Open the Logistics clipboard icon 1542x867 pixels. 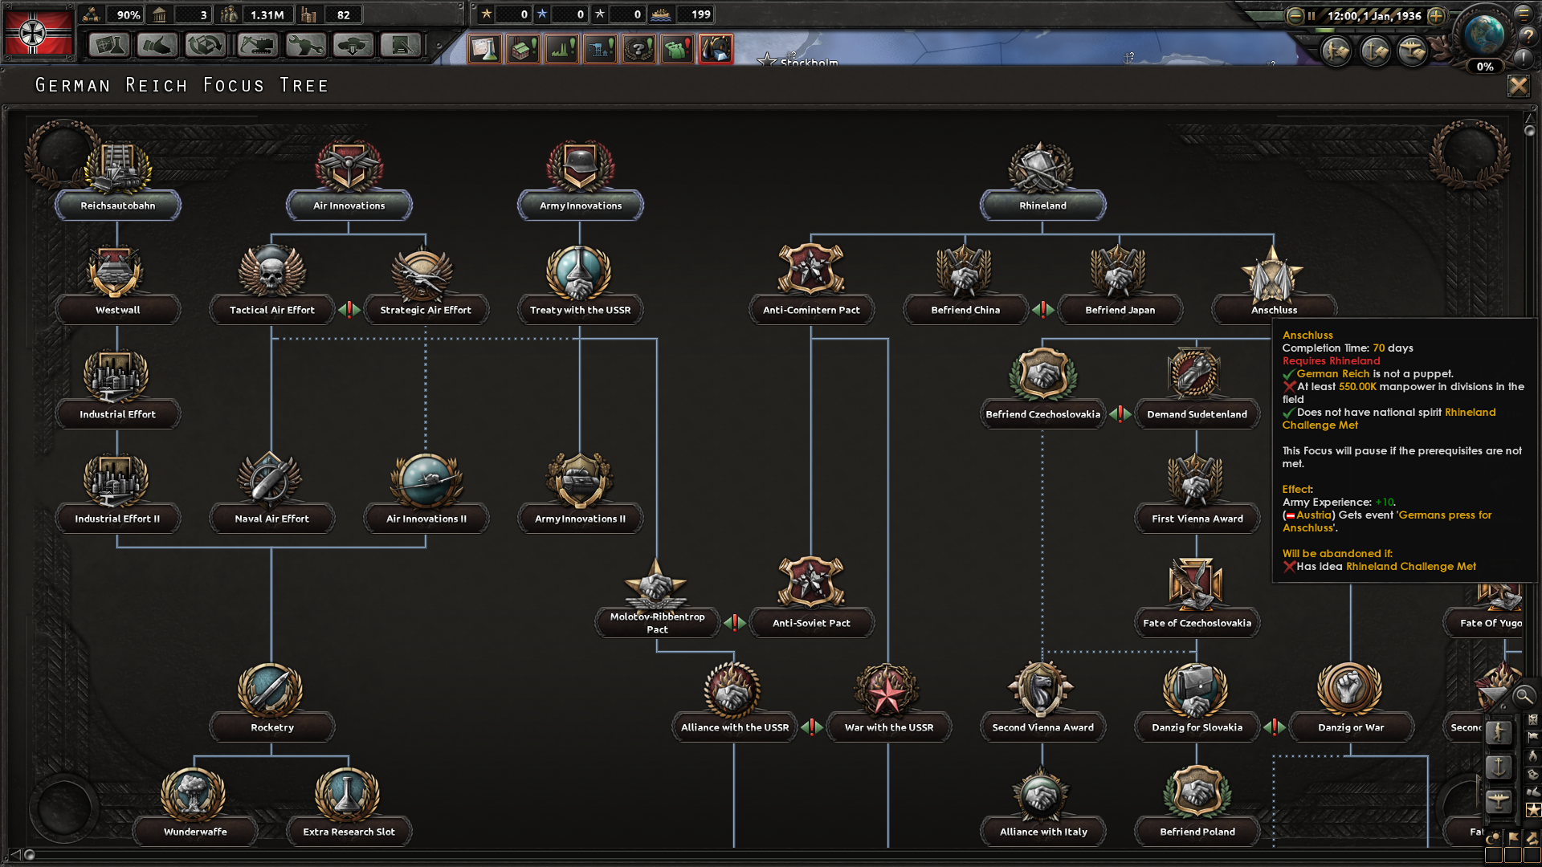click(x=401, y=45)
